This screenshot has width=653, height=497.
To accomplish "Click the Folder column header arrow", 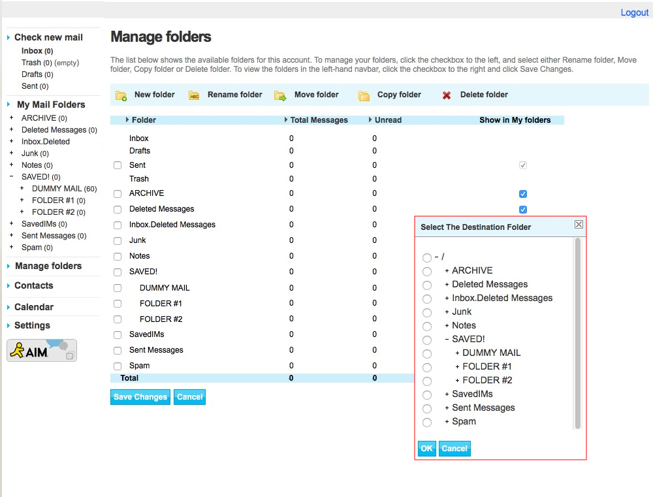I will [x=128, y=120].
